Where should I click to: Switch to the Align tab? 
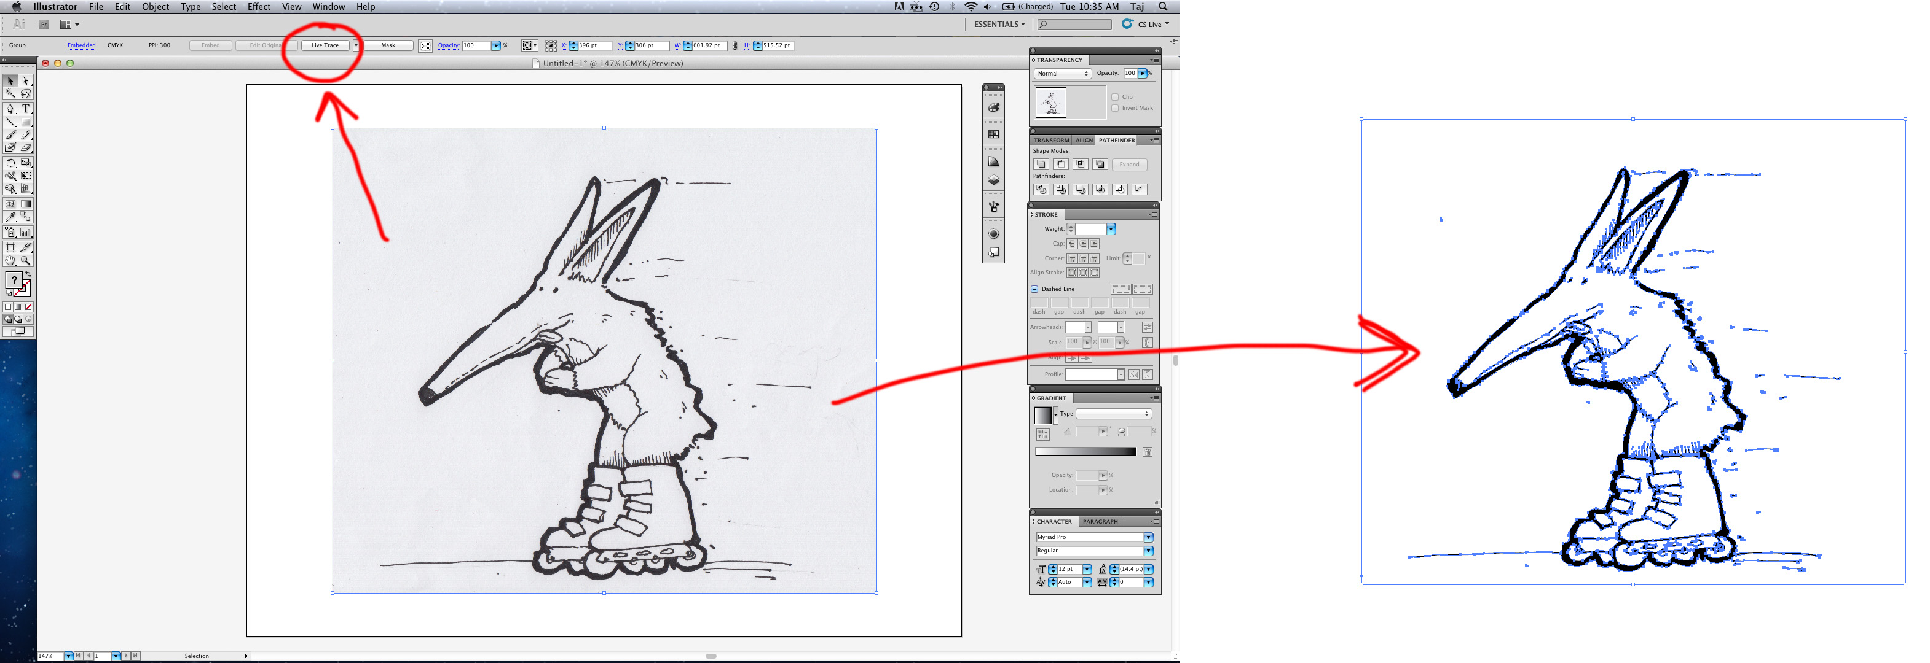(x=1084, y=141)
